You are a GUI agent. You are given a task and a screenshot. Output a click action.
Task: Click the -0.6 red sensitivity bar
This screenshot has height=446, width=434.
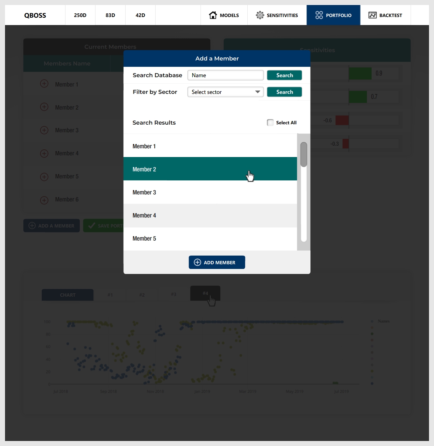click(342, 120)
